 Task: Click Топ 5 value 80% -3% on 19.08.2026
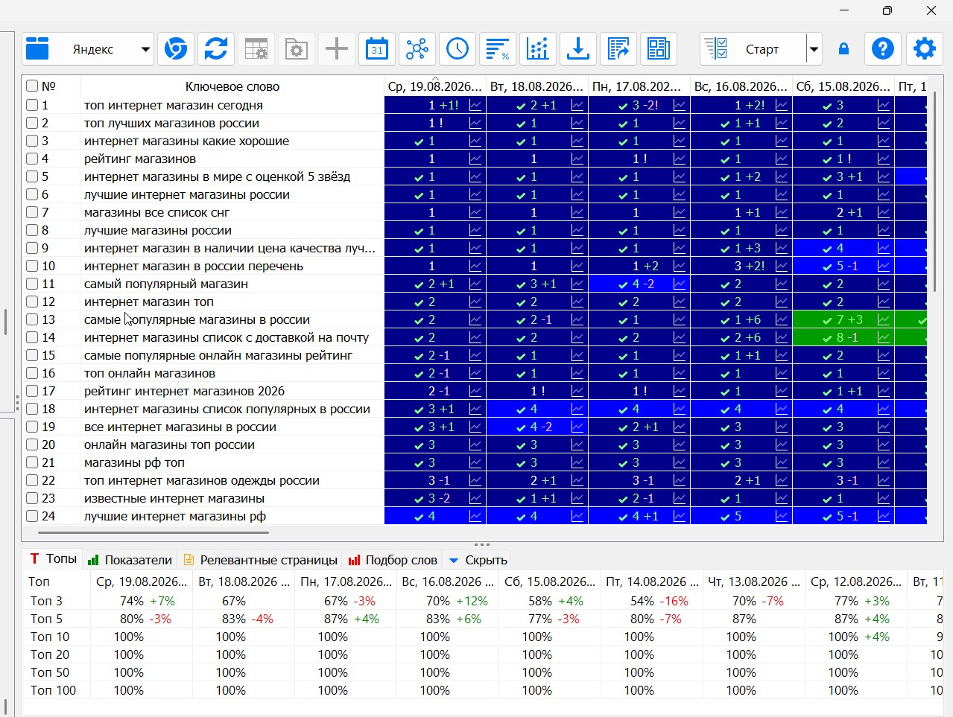(x=145, y=619)
